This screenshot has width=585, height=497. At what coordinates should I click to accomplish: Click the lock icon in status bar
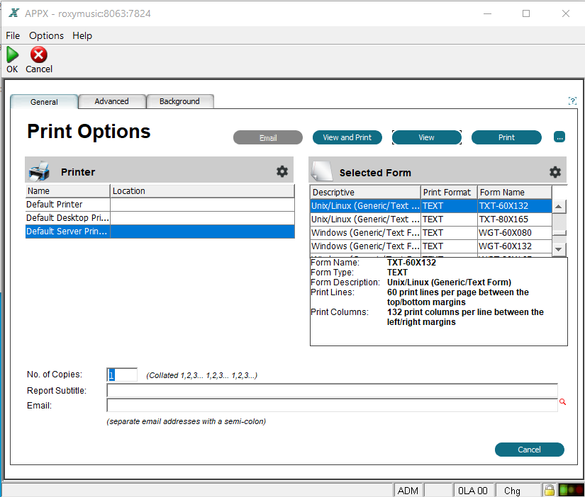(549, 489)
